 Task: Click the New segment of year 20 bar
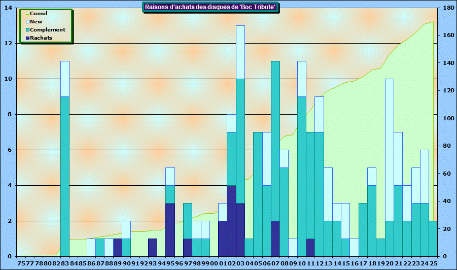390,150
